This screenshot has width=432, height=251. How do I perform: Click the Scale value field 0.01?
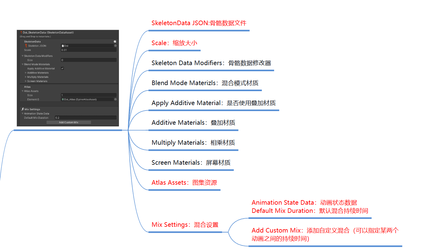point(89,50)
